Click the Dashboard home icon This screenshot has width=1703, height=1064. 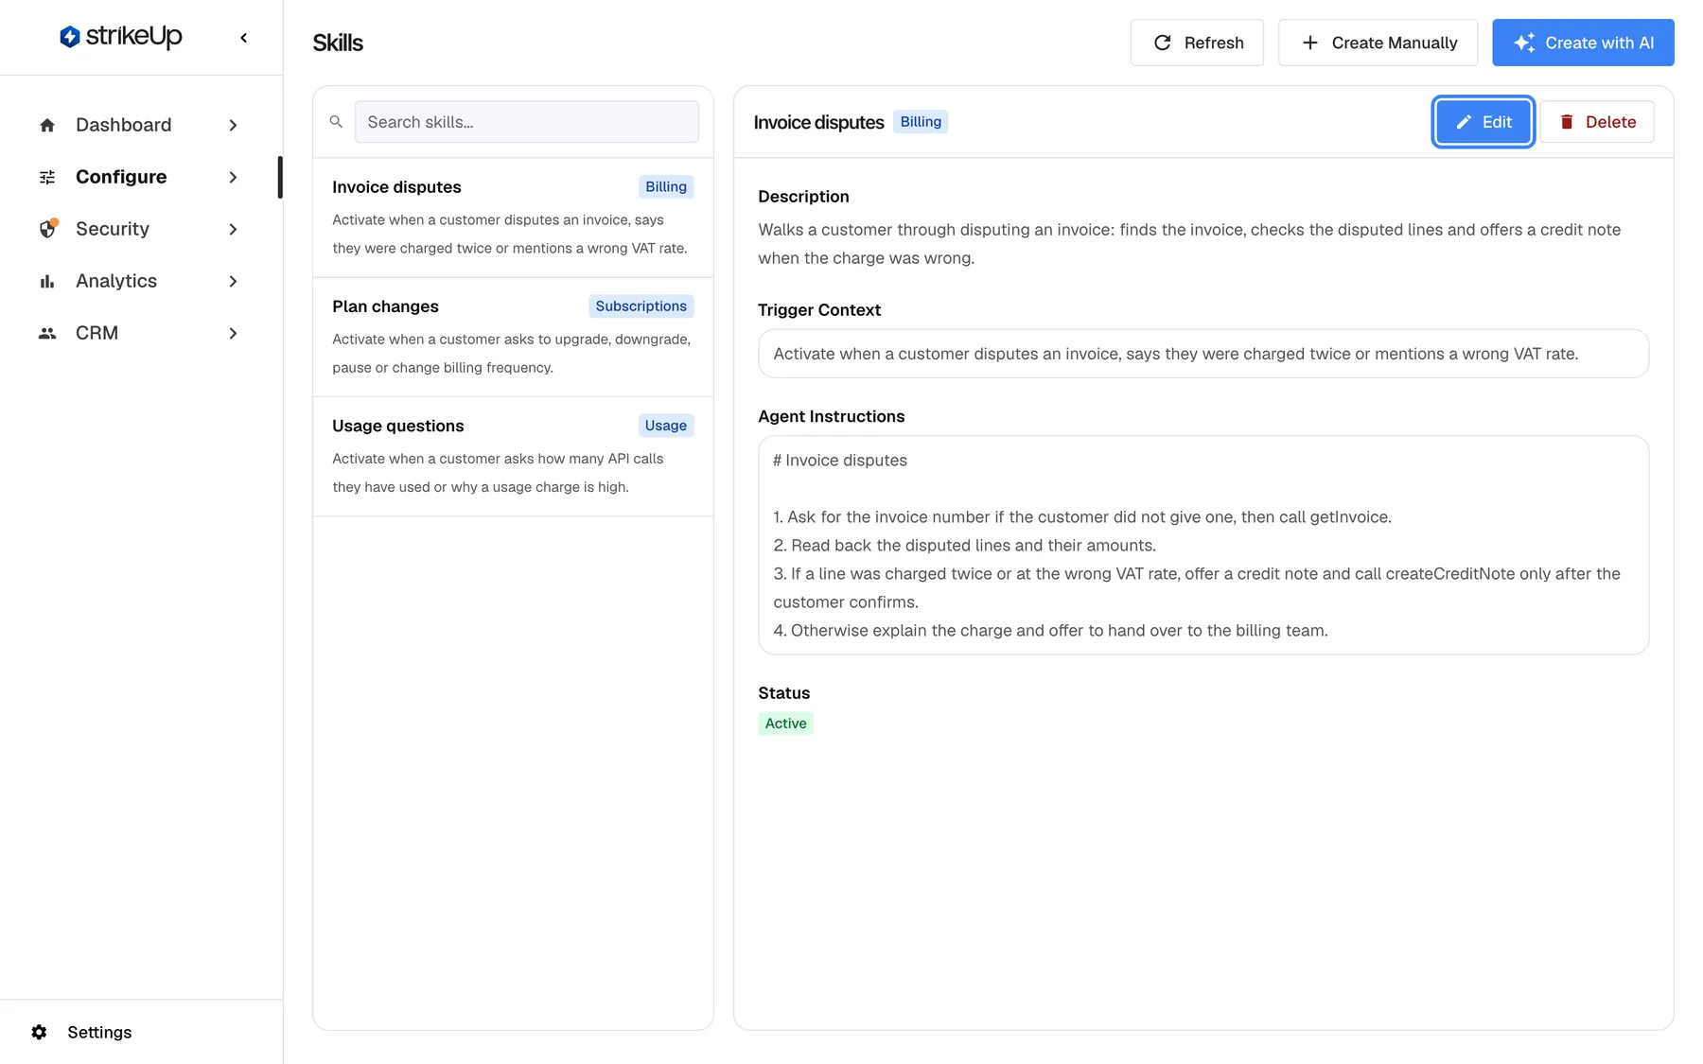coord(47,125)
